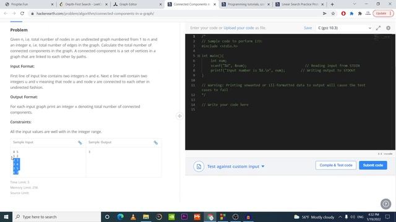
Task: Launch Microsoft Edge from taskbar
Action: pyautogui.click(x=120, y=216)
